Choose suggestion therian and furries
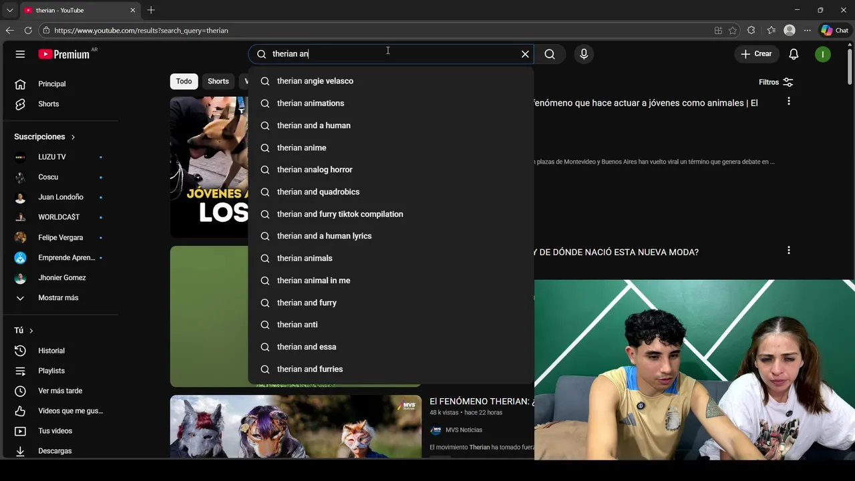Screen dimensions: 855x481 click(391, 369)
